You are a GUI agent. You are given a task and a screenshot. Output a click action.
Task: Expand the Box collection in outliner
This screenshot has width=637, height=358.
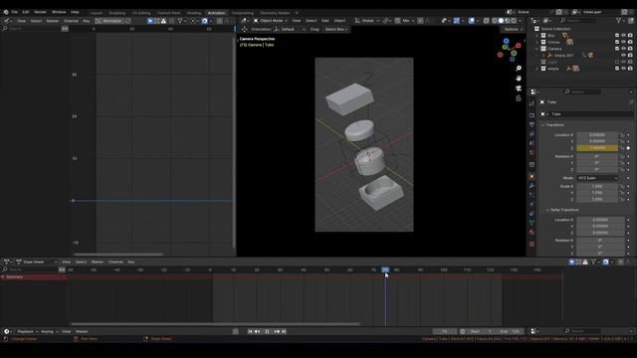537,36
